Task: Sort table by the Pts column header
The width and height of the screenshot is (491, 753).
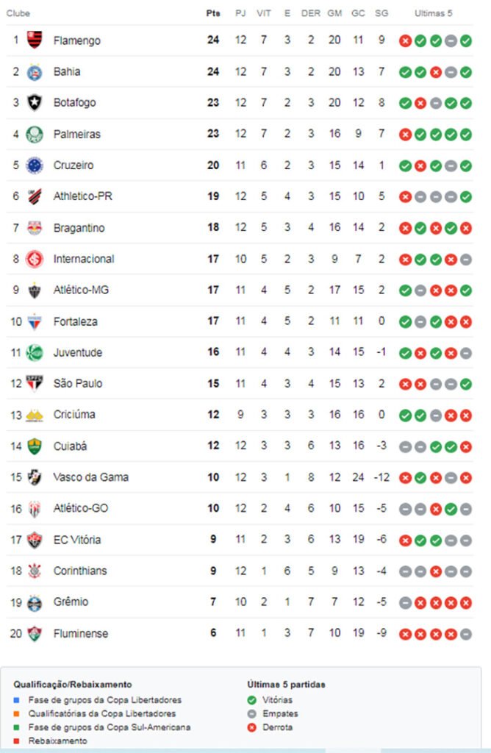Action: tap(213, 13)
